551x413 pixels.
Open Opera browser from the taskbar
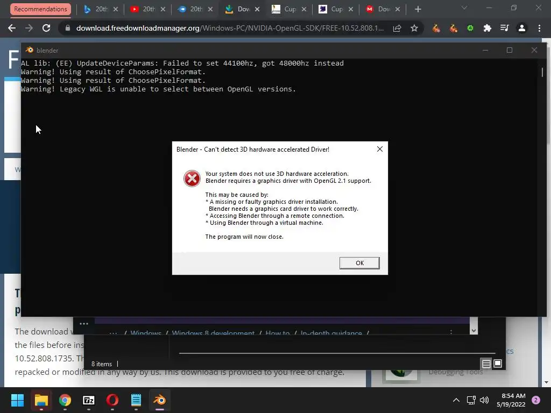point(112,400)
